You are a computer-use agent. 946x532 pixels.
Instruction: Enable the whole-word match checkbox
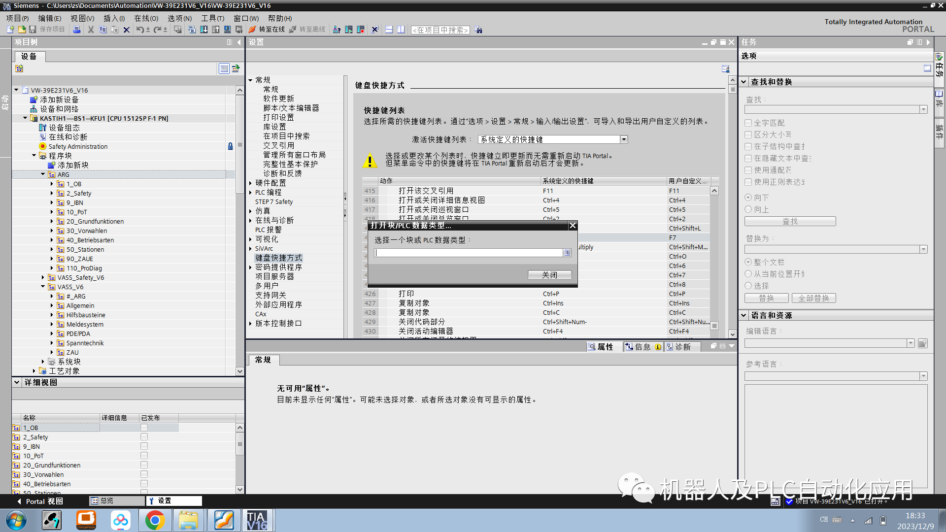(x=748, y=123)
